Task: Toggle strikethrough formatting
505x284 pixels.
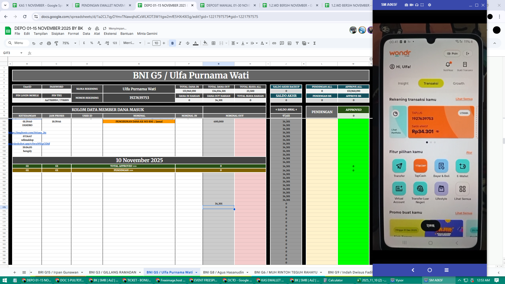Action: (x=188, y=43)
